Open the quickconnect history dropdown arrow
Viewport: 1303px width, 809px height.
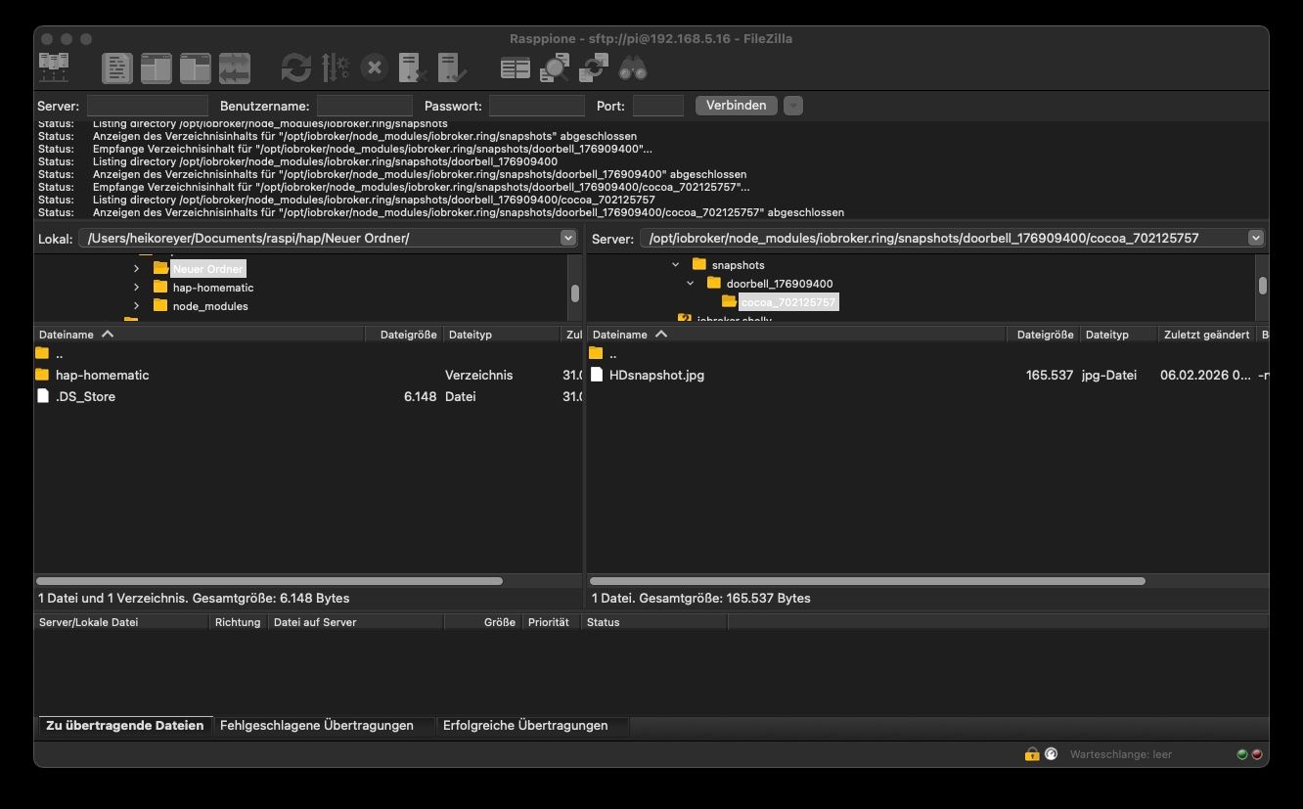point(793,106)
